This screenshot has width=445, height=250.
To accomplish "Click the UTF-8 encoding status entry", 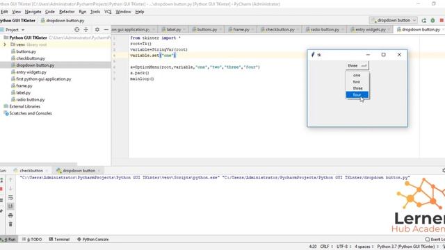I will tap(342, 247).
